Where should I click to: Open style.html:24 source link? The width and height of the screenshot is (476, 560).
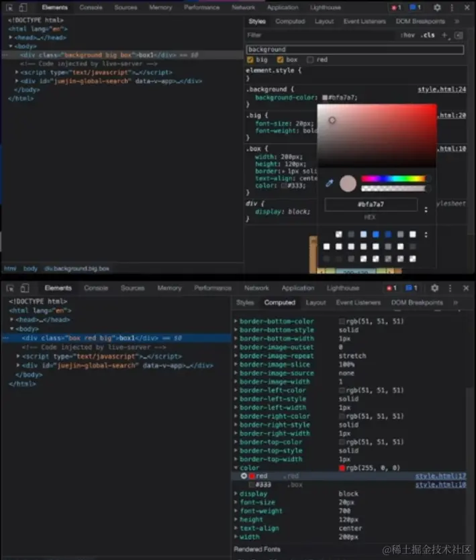click(442, 89)
